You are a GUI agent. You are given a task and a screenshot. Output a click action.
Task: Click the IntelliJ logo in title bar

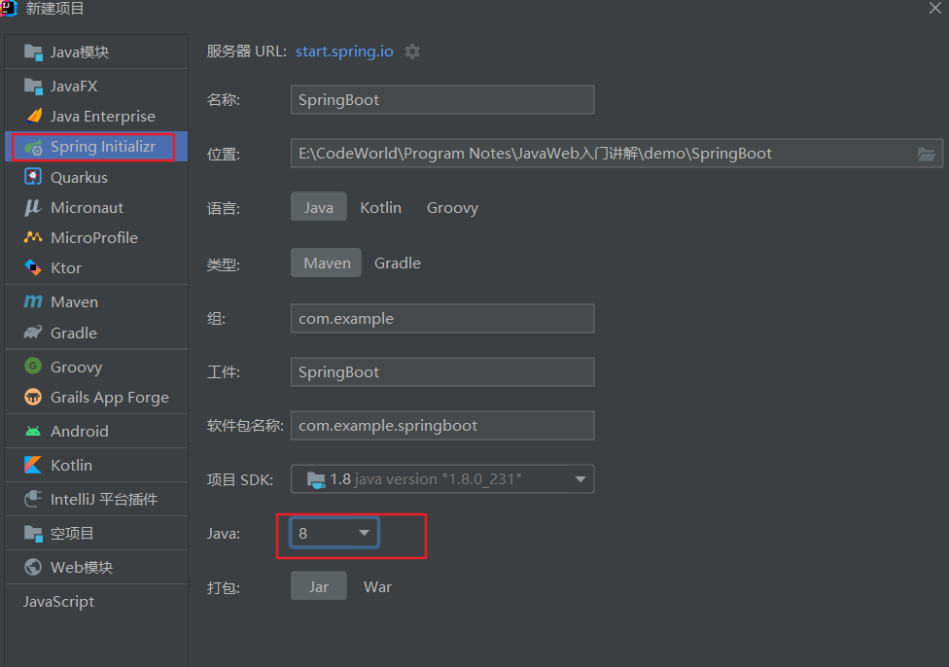point(9,8)
